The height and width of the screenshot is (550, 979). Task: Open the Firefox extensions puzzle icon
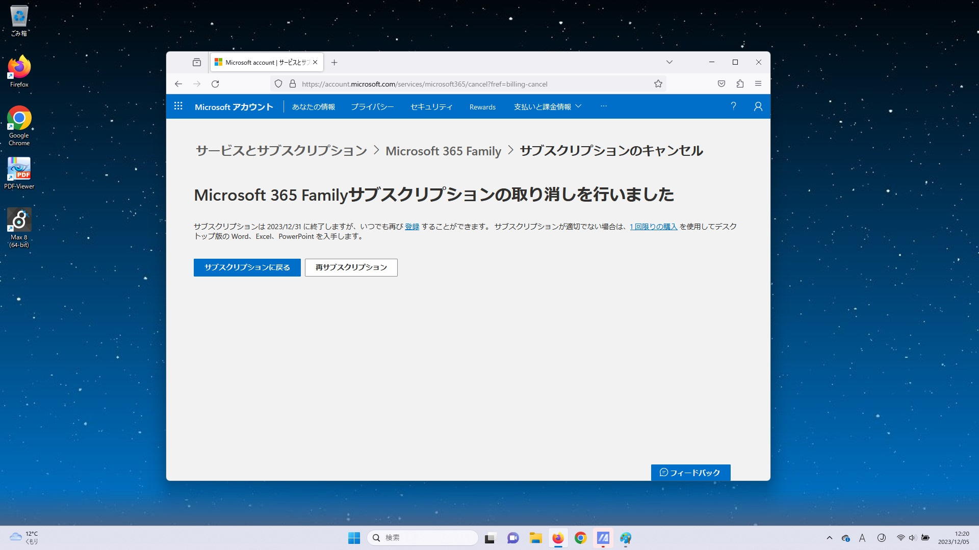pyautogui.click(x=740, y=84)
